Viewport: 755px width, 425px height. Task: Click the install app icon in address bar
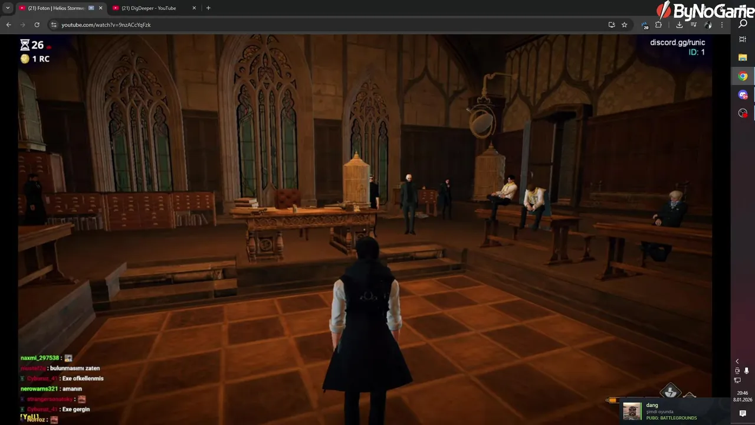pos(612,25)
